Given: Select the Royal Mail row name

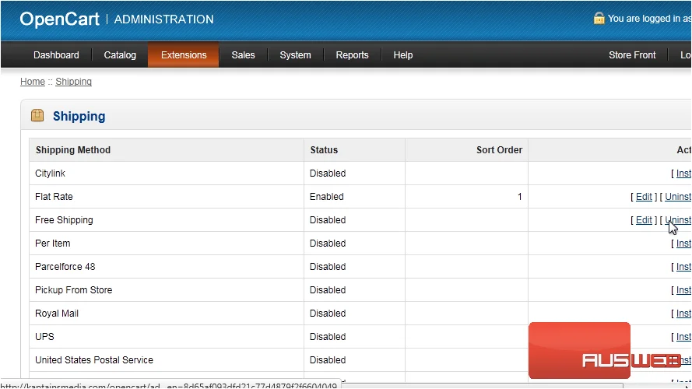Looking at the screenshot, I should coord(57,314).
